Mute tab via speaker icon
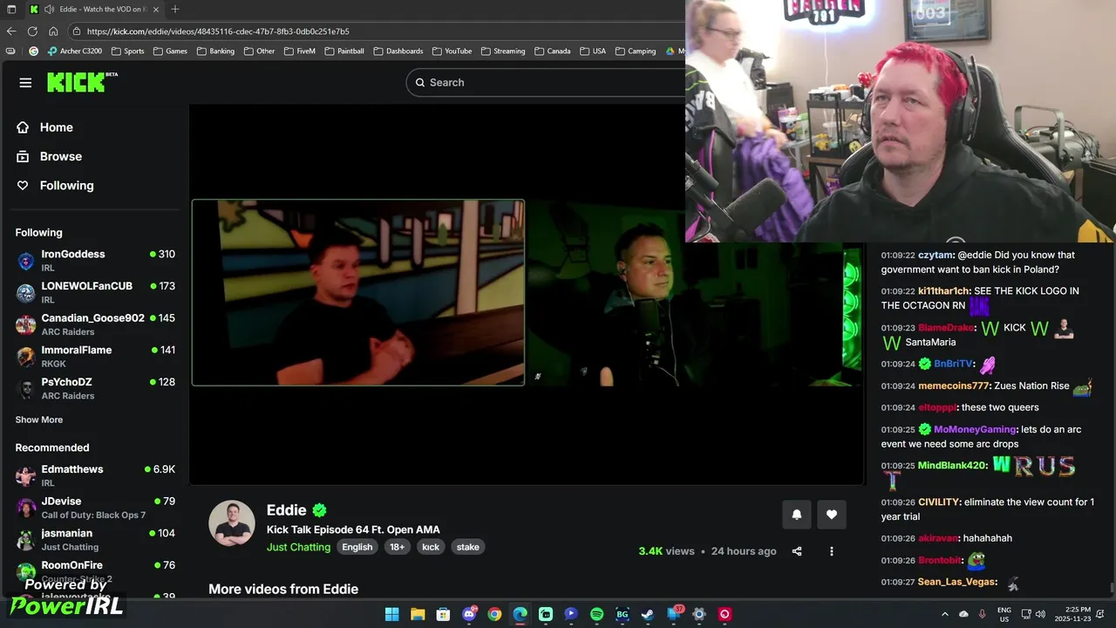This screenshot has width=1116, height=628. pyautogui.click(x=49, y=10)
